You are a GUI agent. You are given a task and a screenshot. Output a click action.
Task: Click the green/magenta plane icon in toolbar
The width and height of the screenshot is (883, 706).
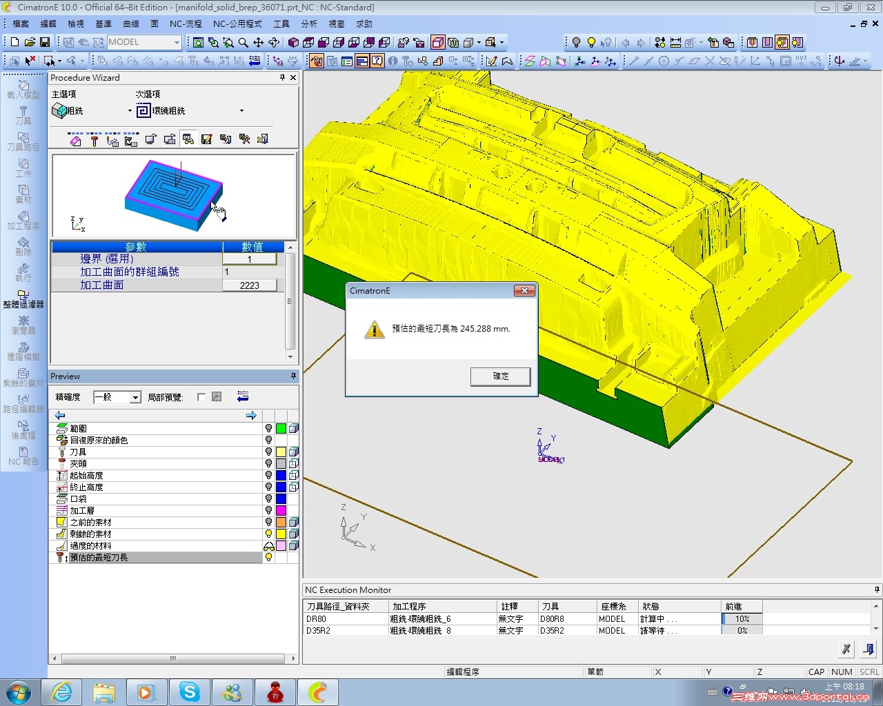coord(530,61)
